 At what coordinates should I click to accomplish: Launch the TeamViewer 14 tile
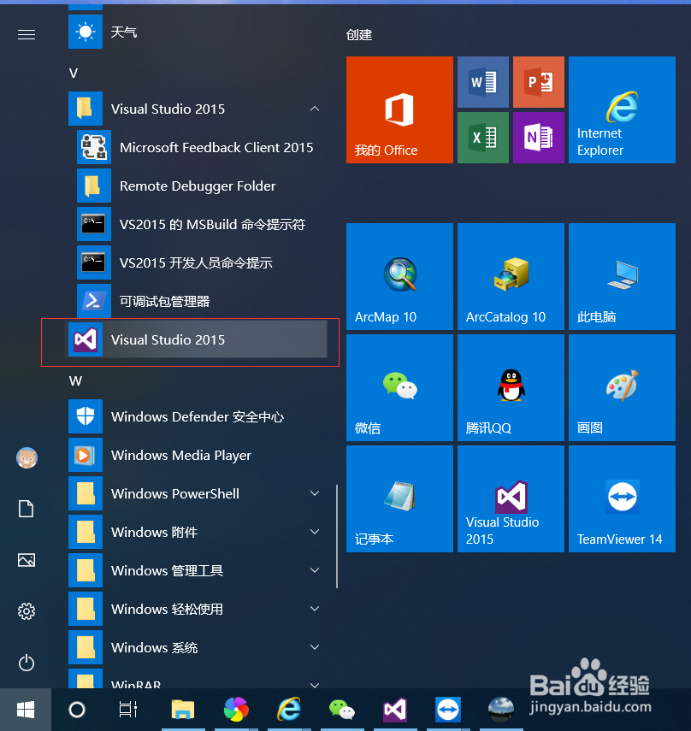pos(622,498)
